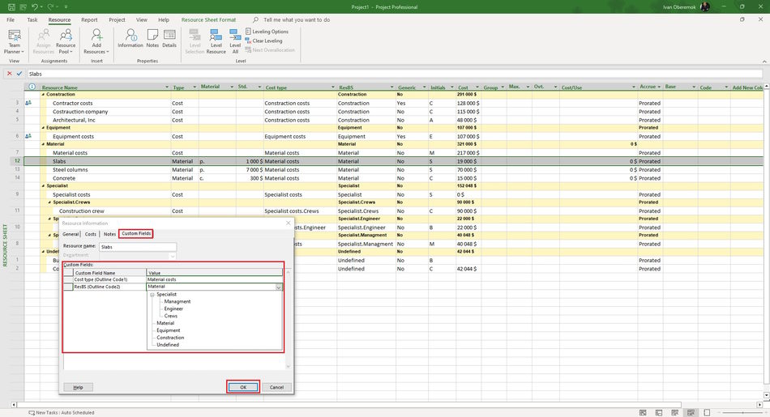This screenshot has width=770, height=417.
Task: Choose Managment in the ResBS tree
Action: click(178, 302)
